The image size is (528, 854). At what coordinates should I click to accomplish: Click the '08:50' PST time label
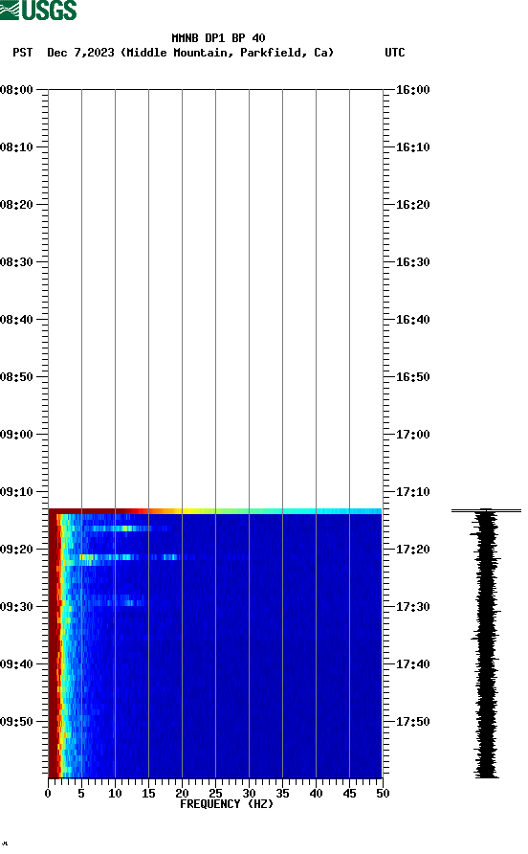(16, 377)
